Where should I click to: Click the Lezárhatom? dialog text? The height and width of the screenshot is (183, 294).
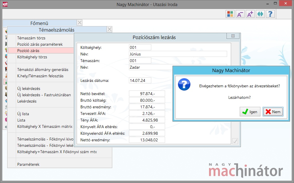pyautogui.click(x=239, y=97)
